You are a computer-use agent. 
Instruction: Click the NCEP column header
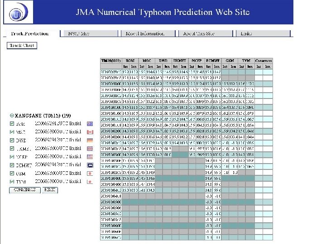click(x=197, y=61)
